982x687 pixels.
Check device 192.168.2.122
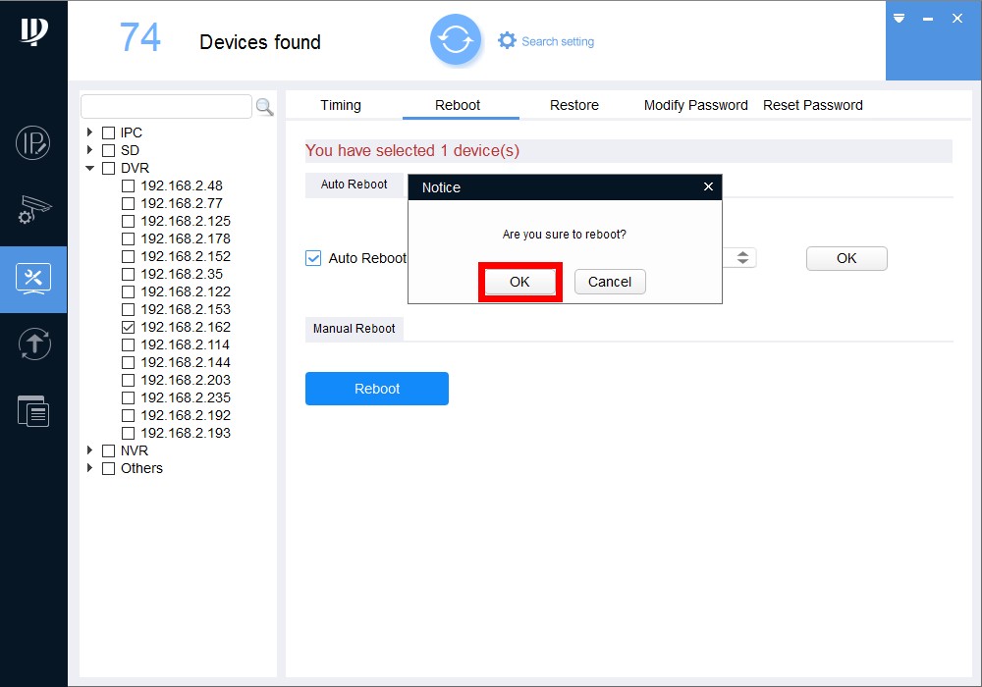[x=128, y=291]
